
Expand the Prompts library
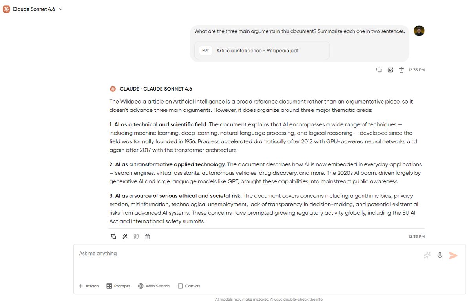118,286
